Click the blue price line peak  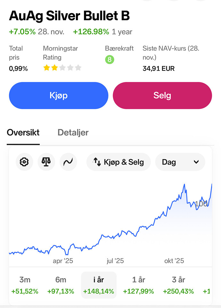pyautogui.click(x=184, y=184)
